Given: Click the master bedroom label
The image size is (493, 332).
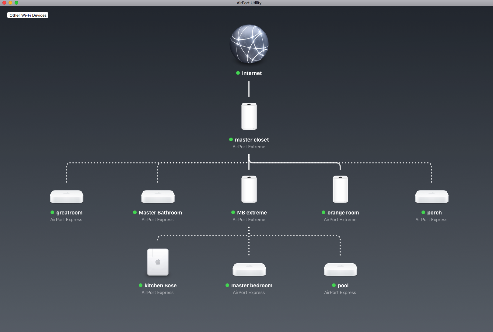Looking at the screenshot, I should 252,286.
